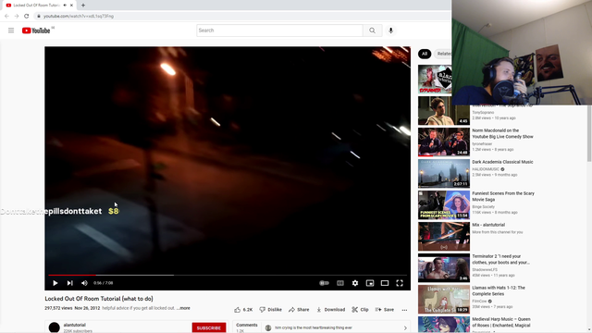
Task: Open Medieval Harp Music video title
Action: pos(501,322)
